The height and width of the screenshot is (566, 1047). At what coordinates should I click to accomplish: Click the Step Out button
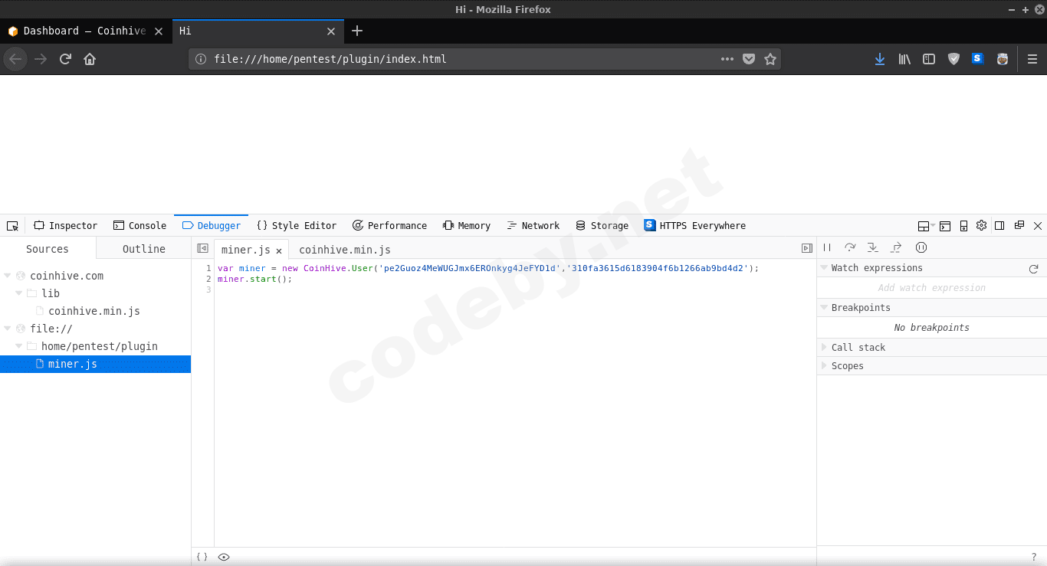896,247
